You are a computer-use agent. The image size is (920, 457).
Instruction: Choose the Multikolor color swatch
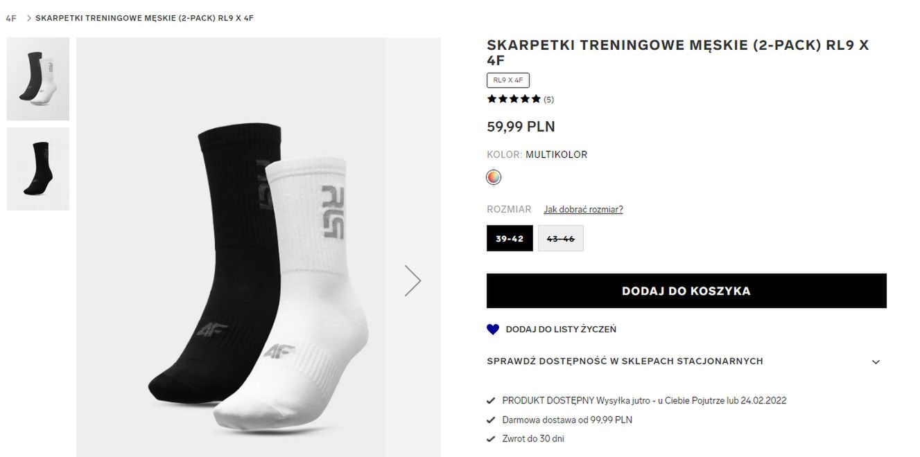tap(494, 177)
